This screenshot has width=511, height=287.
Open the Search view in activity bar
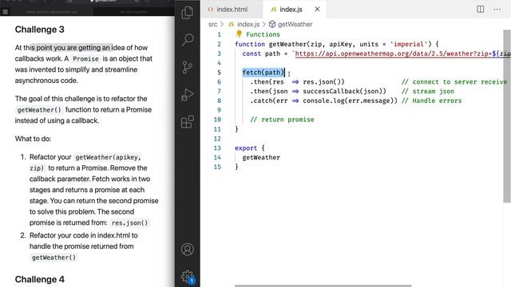[x=188, y=39]
